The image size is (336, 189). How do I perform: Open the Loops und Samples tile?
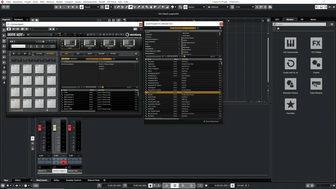[x=290, y=64]
